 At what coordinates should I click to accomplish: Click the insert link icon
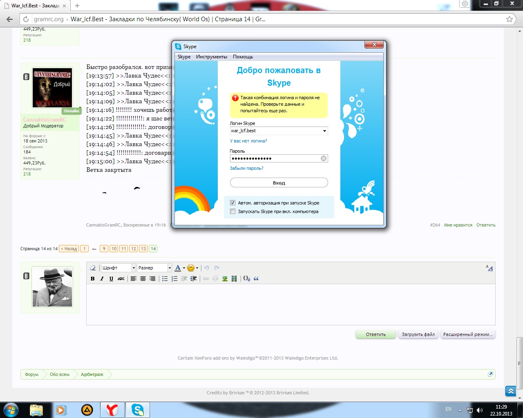206,279
